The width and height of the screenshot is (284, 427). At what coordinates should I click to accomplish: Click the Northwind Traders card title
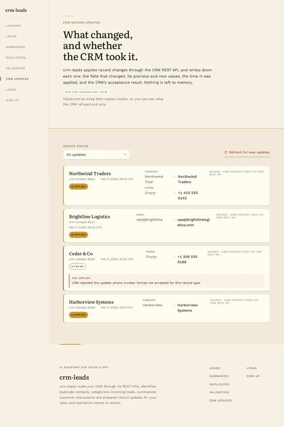90,174
